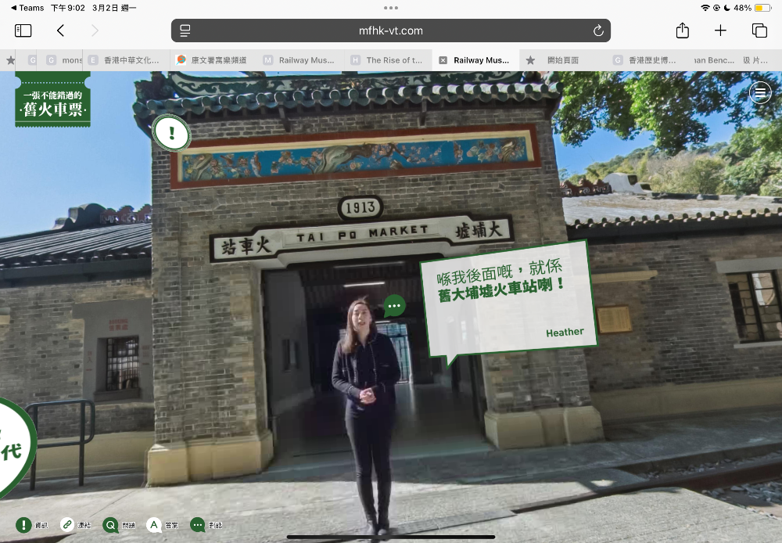Toggle the Safari sidebar
The height and width of the screenshot is (543, 782).
[x=23, y=31]
